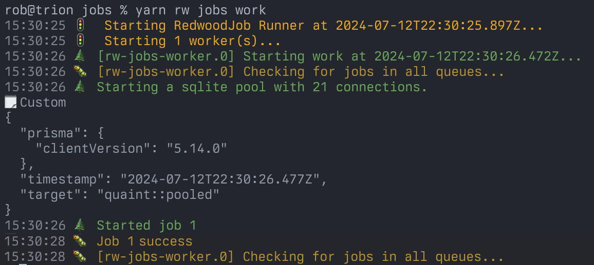Click the "yarn rw jobs work" command

point(201,10)
